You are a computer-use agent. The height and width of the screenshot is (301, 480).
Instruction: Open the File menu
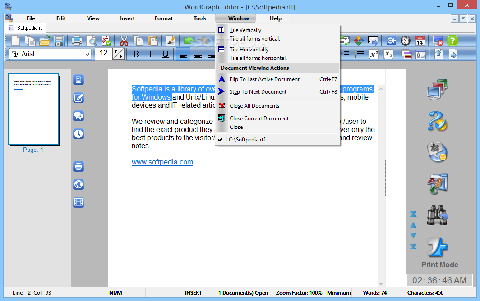(31, 18)
